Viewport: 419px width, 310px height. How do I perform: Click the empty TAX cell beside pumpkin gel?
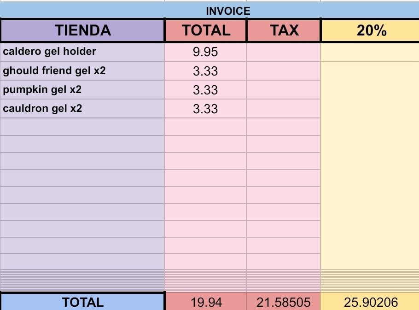tap(284, 90)
